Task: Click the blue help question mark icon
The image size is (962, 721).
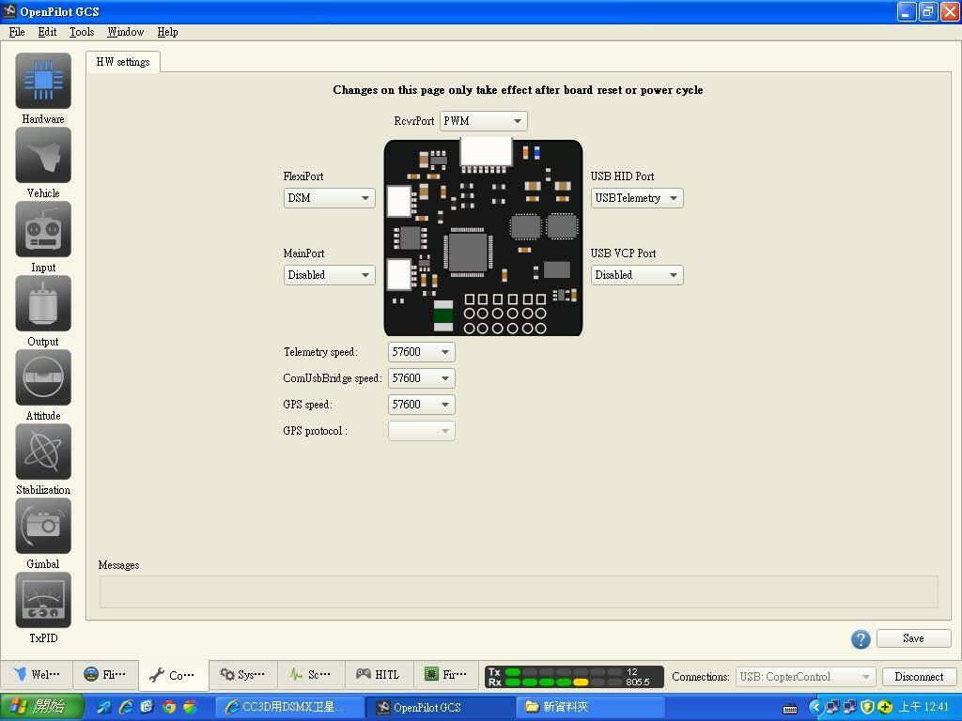Action: pyautogui.click(x=861, y=638)
